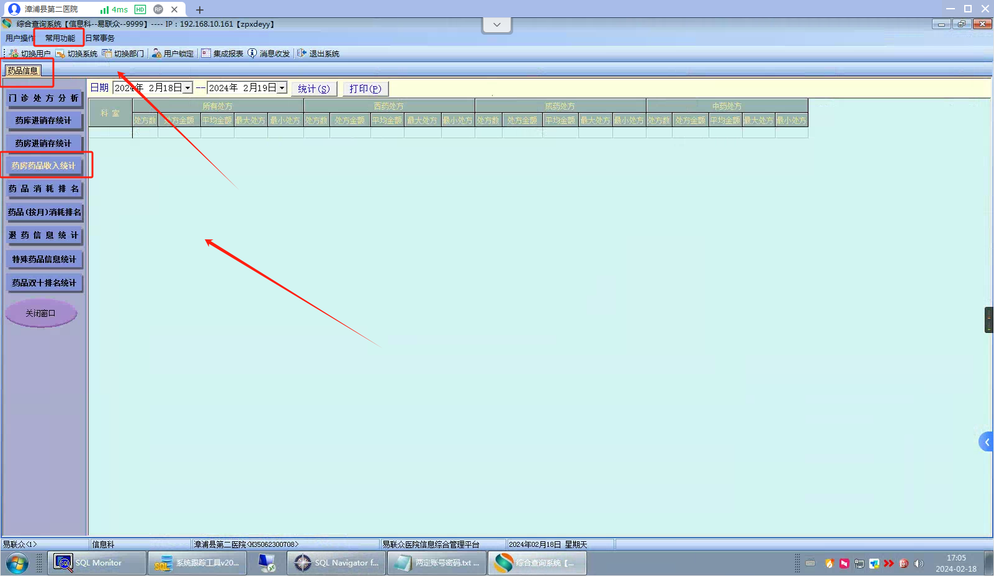994x576 pixels.
Task: Click the 打印(P) print button
Action: pyautogui.click(x=365, y=89)
